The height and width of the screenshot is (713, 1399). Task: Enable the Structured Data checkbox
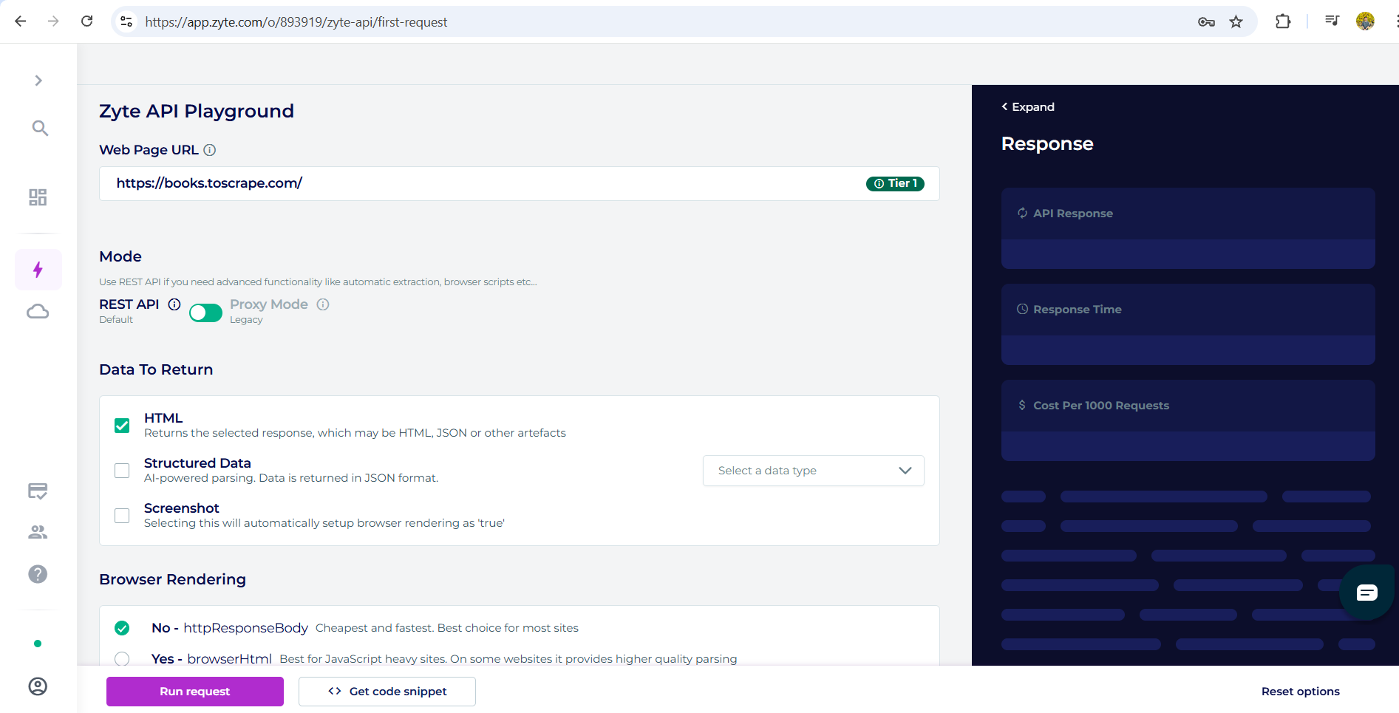coord(122,471)
